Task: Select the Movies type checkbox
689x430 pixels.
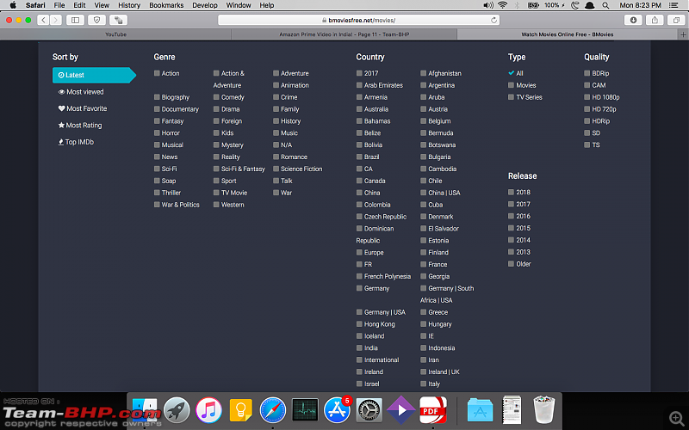Action: point(511,85)
